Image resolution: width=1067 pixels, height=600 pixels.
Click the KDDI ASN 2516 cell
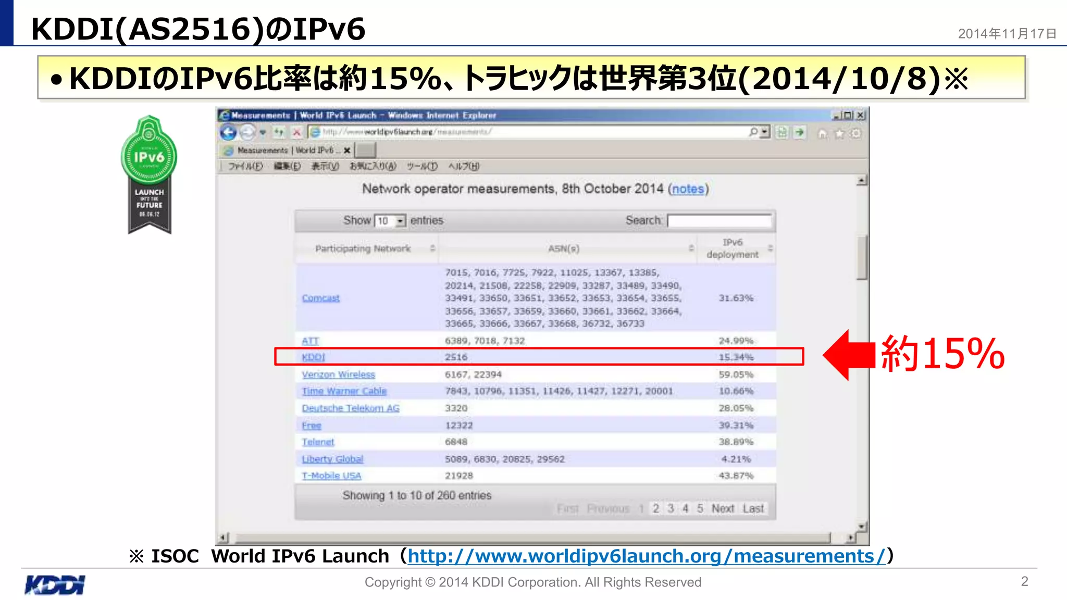[456, 357]
